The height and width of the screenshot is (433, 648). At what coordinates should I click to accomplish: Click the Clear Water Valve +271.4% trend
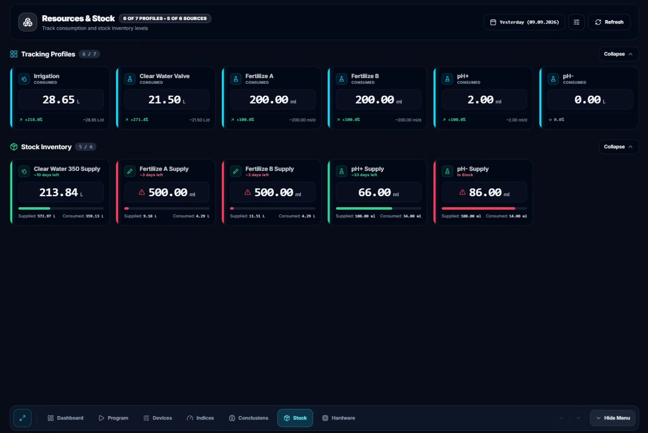(x=136, y=119)
